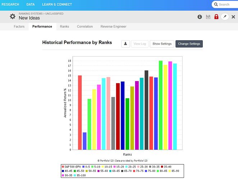Click the 65-70 legend entry
Image resolution: width=238 pixels, height=179 pixels.
point(126,171)
